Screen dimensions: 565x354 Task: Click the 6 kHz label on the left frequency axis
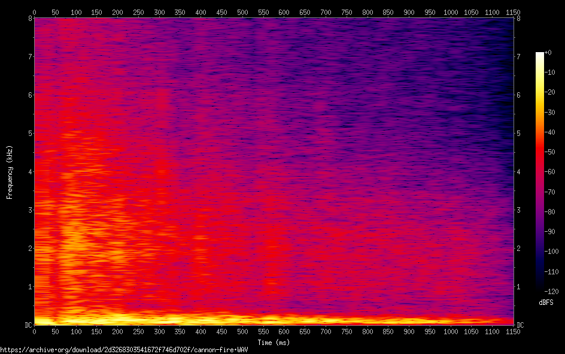[28, 95]
